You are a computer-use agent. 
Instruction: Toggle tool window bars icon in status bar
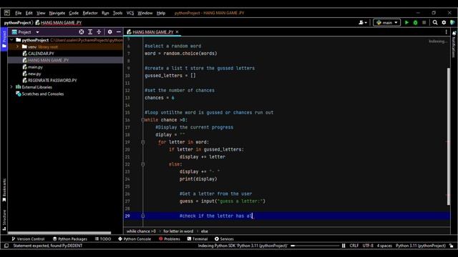pos(6,246)
